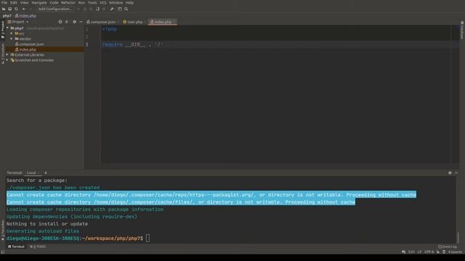Change UTF-8 encoding in status bar

tap(429, 252)
